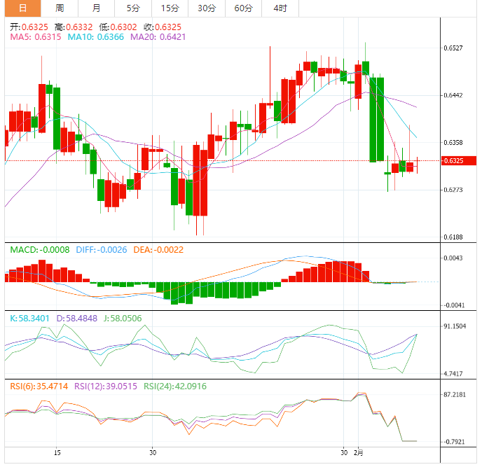Click the red 0.6325 current price label
This screenshot has height=467, width=482.
click(x=459, y=161)
